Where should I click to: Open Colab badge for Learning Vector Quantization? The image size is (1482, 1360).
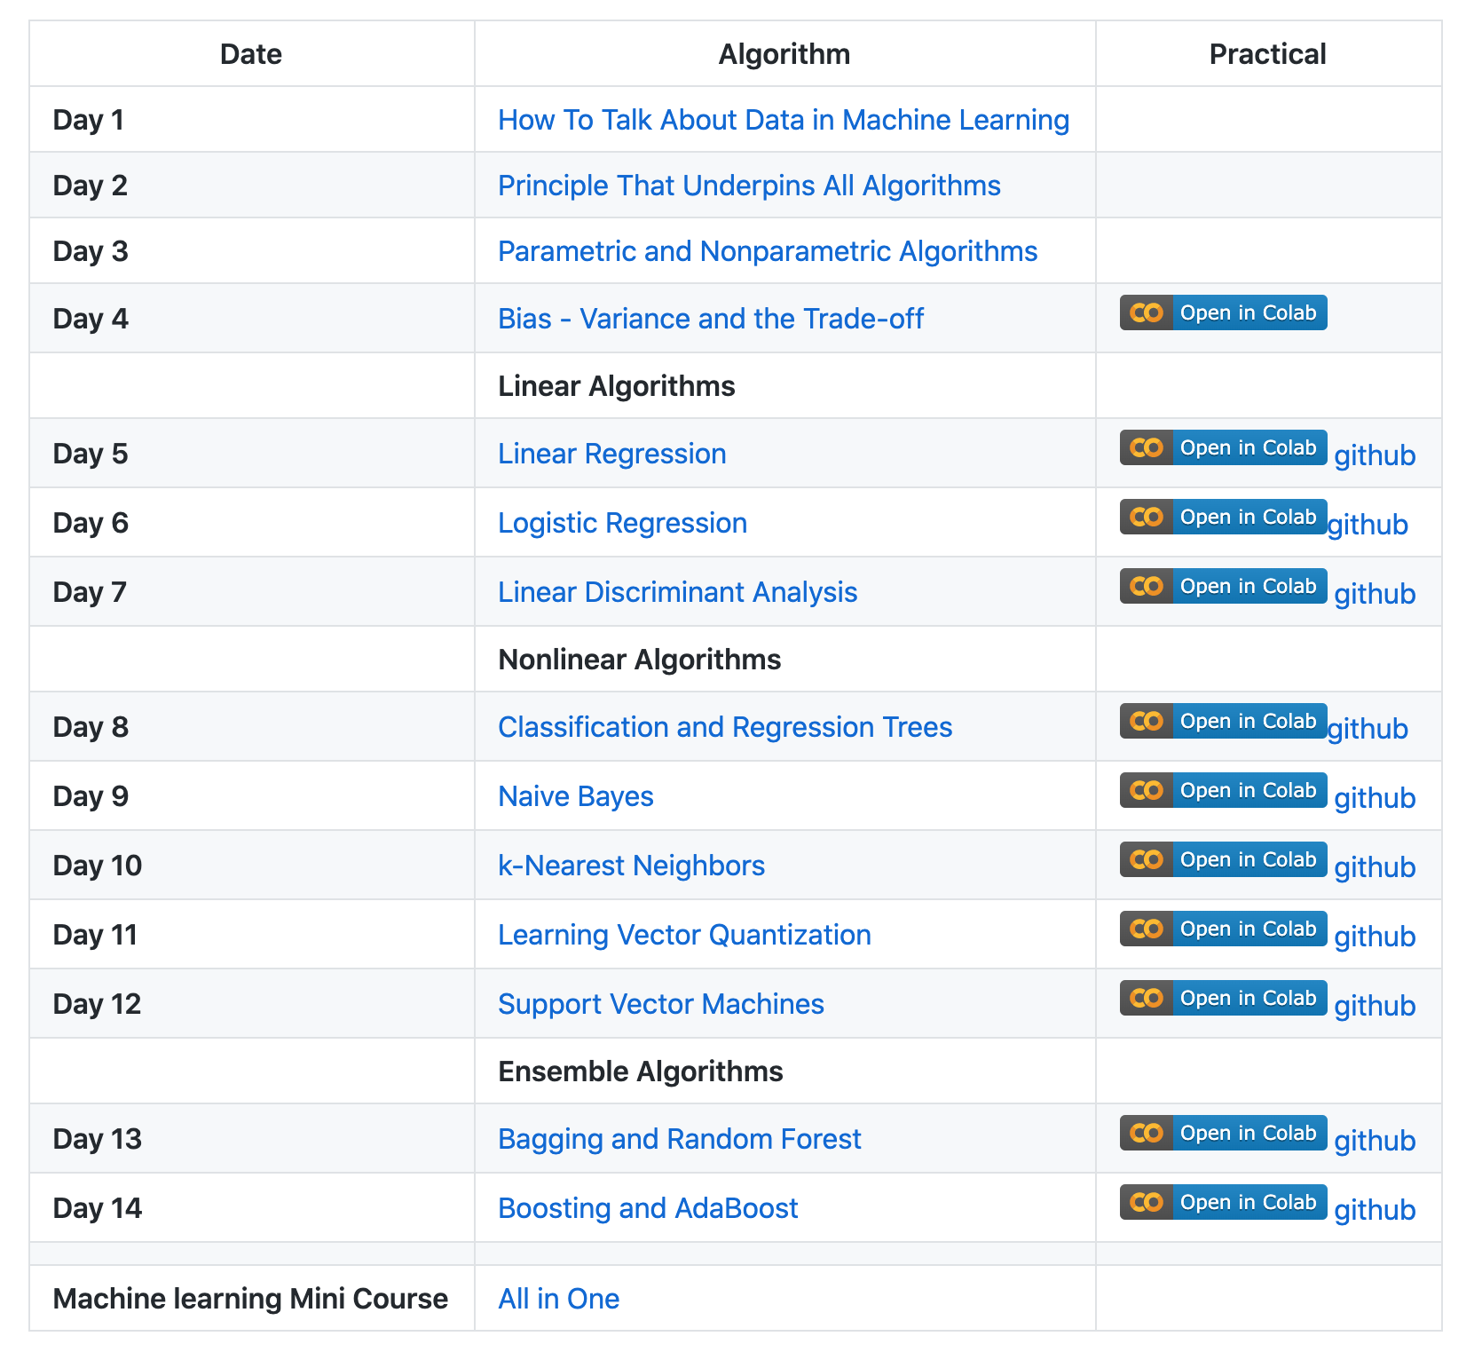[x=1222, y=929]
